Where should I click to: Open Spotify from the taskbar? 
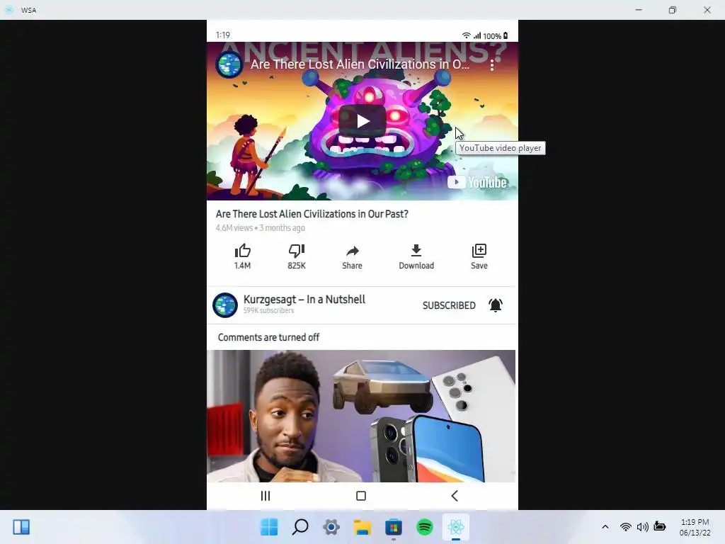(x=425, y=527)
